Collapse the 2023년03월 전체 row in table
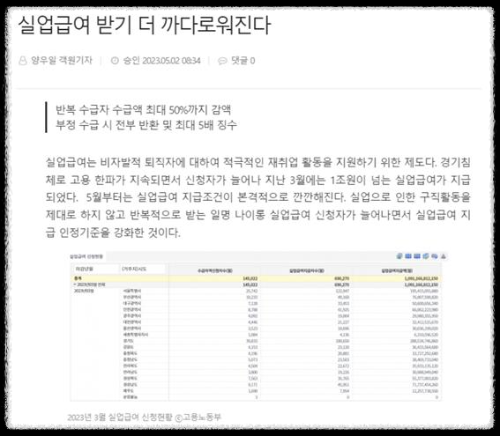This screenshot has width=500, height=436. click(75, 285)
